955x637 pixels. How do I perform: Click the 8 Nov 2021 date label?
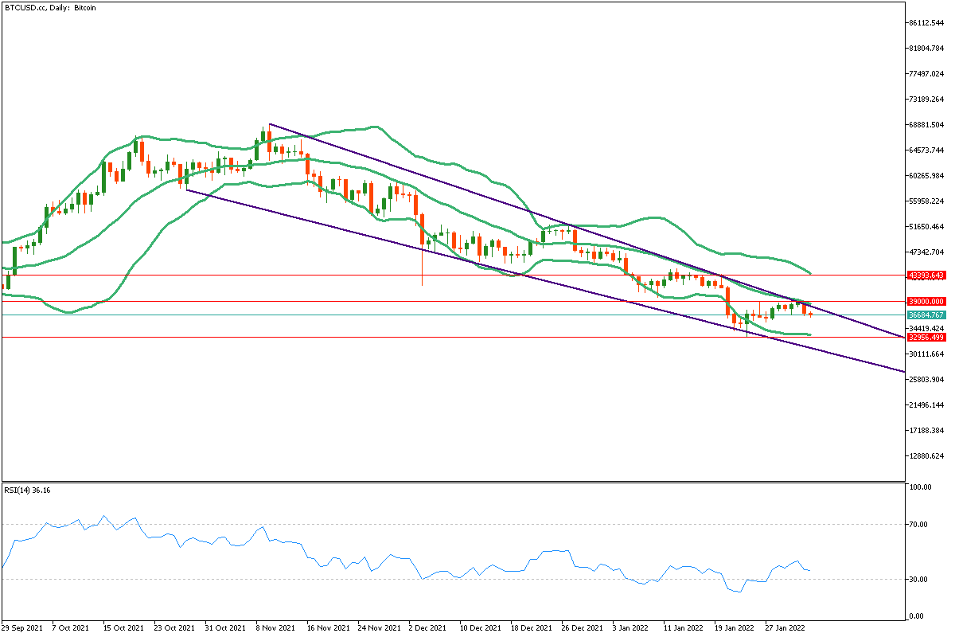coord(276,627)
